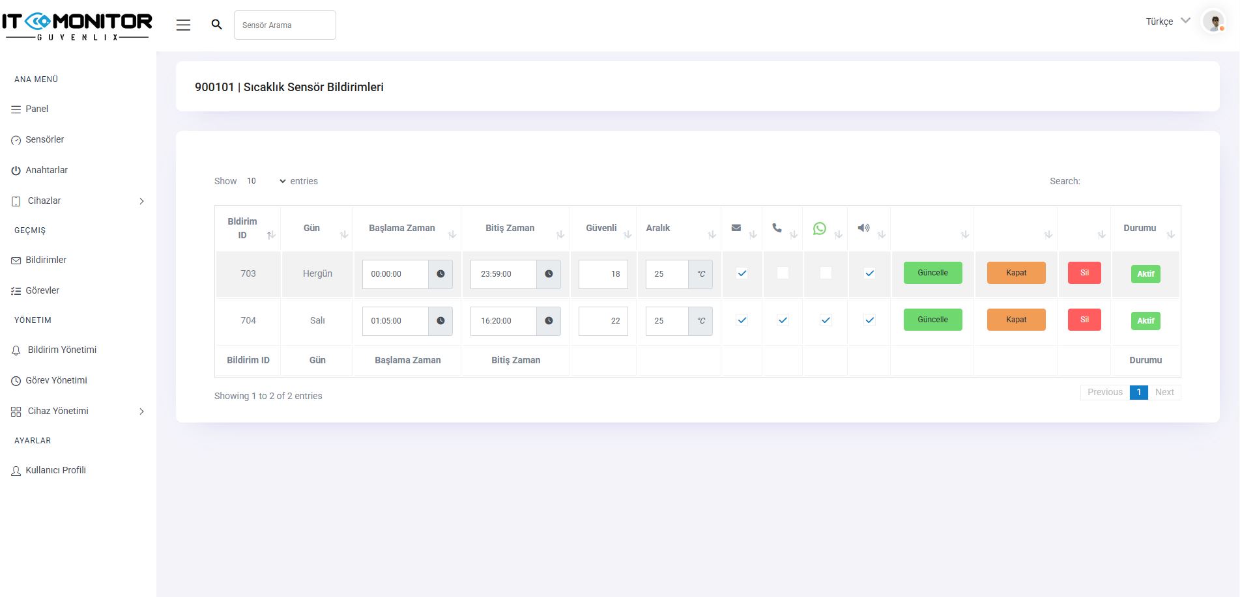Screen dimensions: 1240x597
Task: Open the Türkçe language dropdown
Action: coord(1168,21)
